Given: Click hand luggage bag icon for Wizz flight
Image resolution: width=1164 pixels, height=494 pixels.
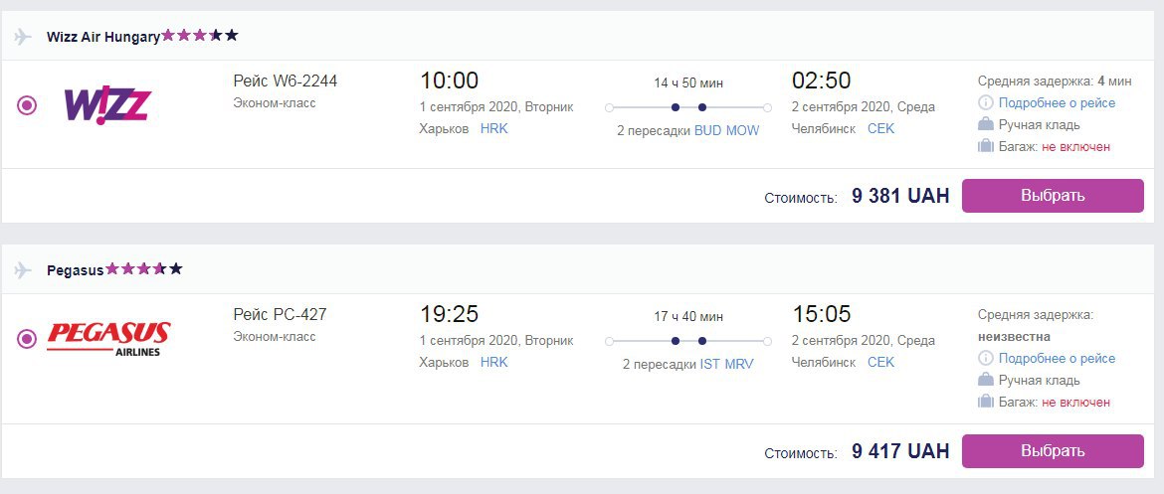Looking at the screenshot, I should coord(986,125).
